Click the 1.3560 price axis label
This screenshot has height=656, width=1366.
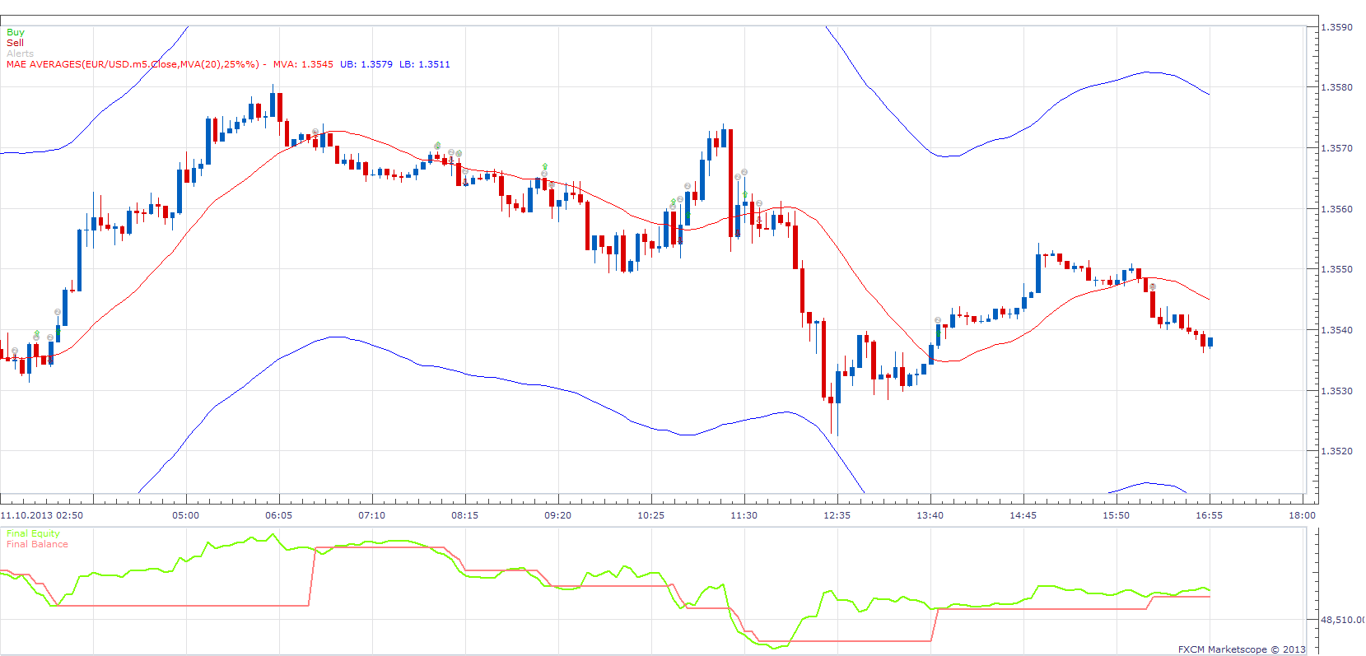click(x=1336, y=209)
